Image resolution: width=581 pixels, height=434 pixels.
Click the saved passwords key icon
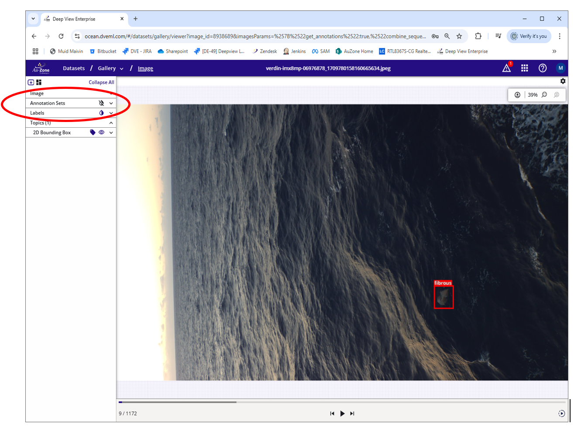coord(435,36)
